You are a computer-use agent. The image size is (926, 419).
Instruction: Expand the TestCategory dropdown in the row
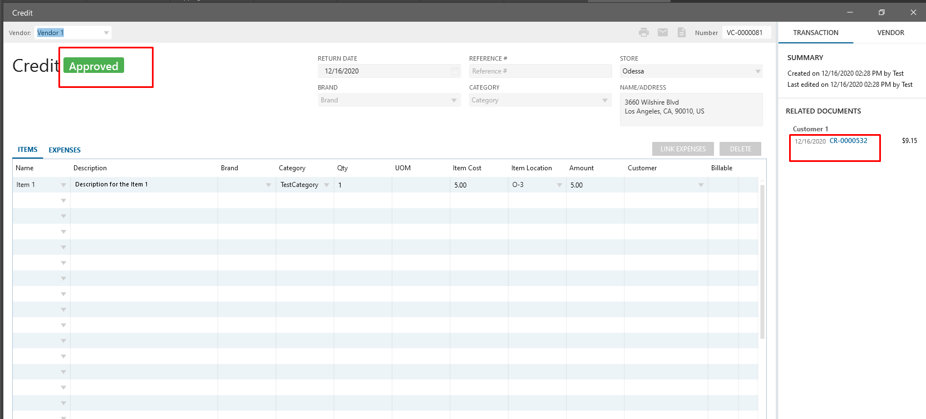[327, 185]
